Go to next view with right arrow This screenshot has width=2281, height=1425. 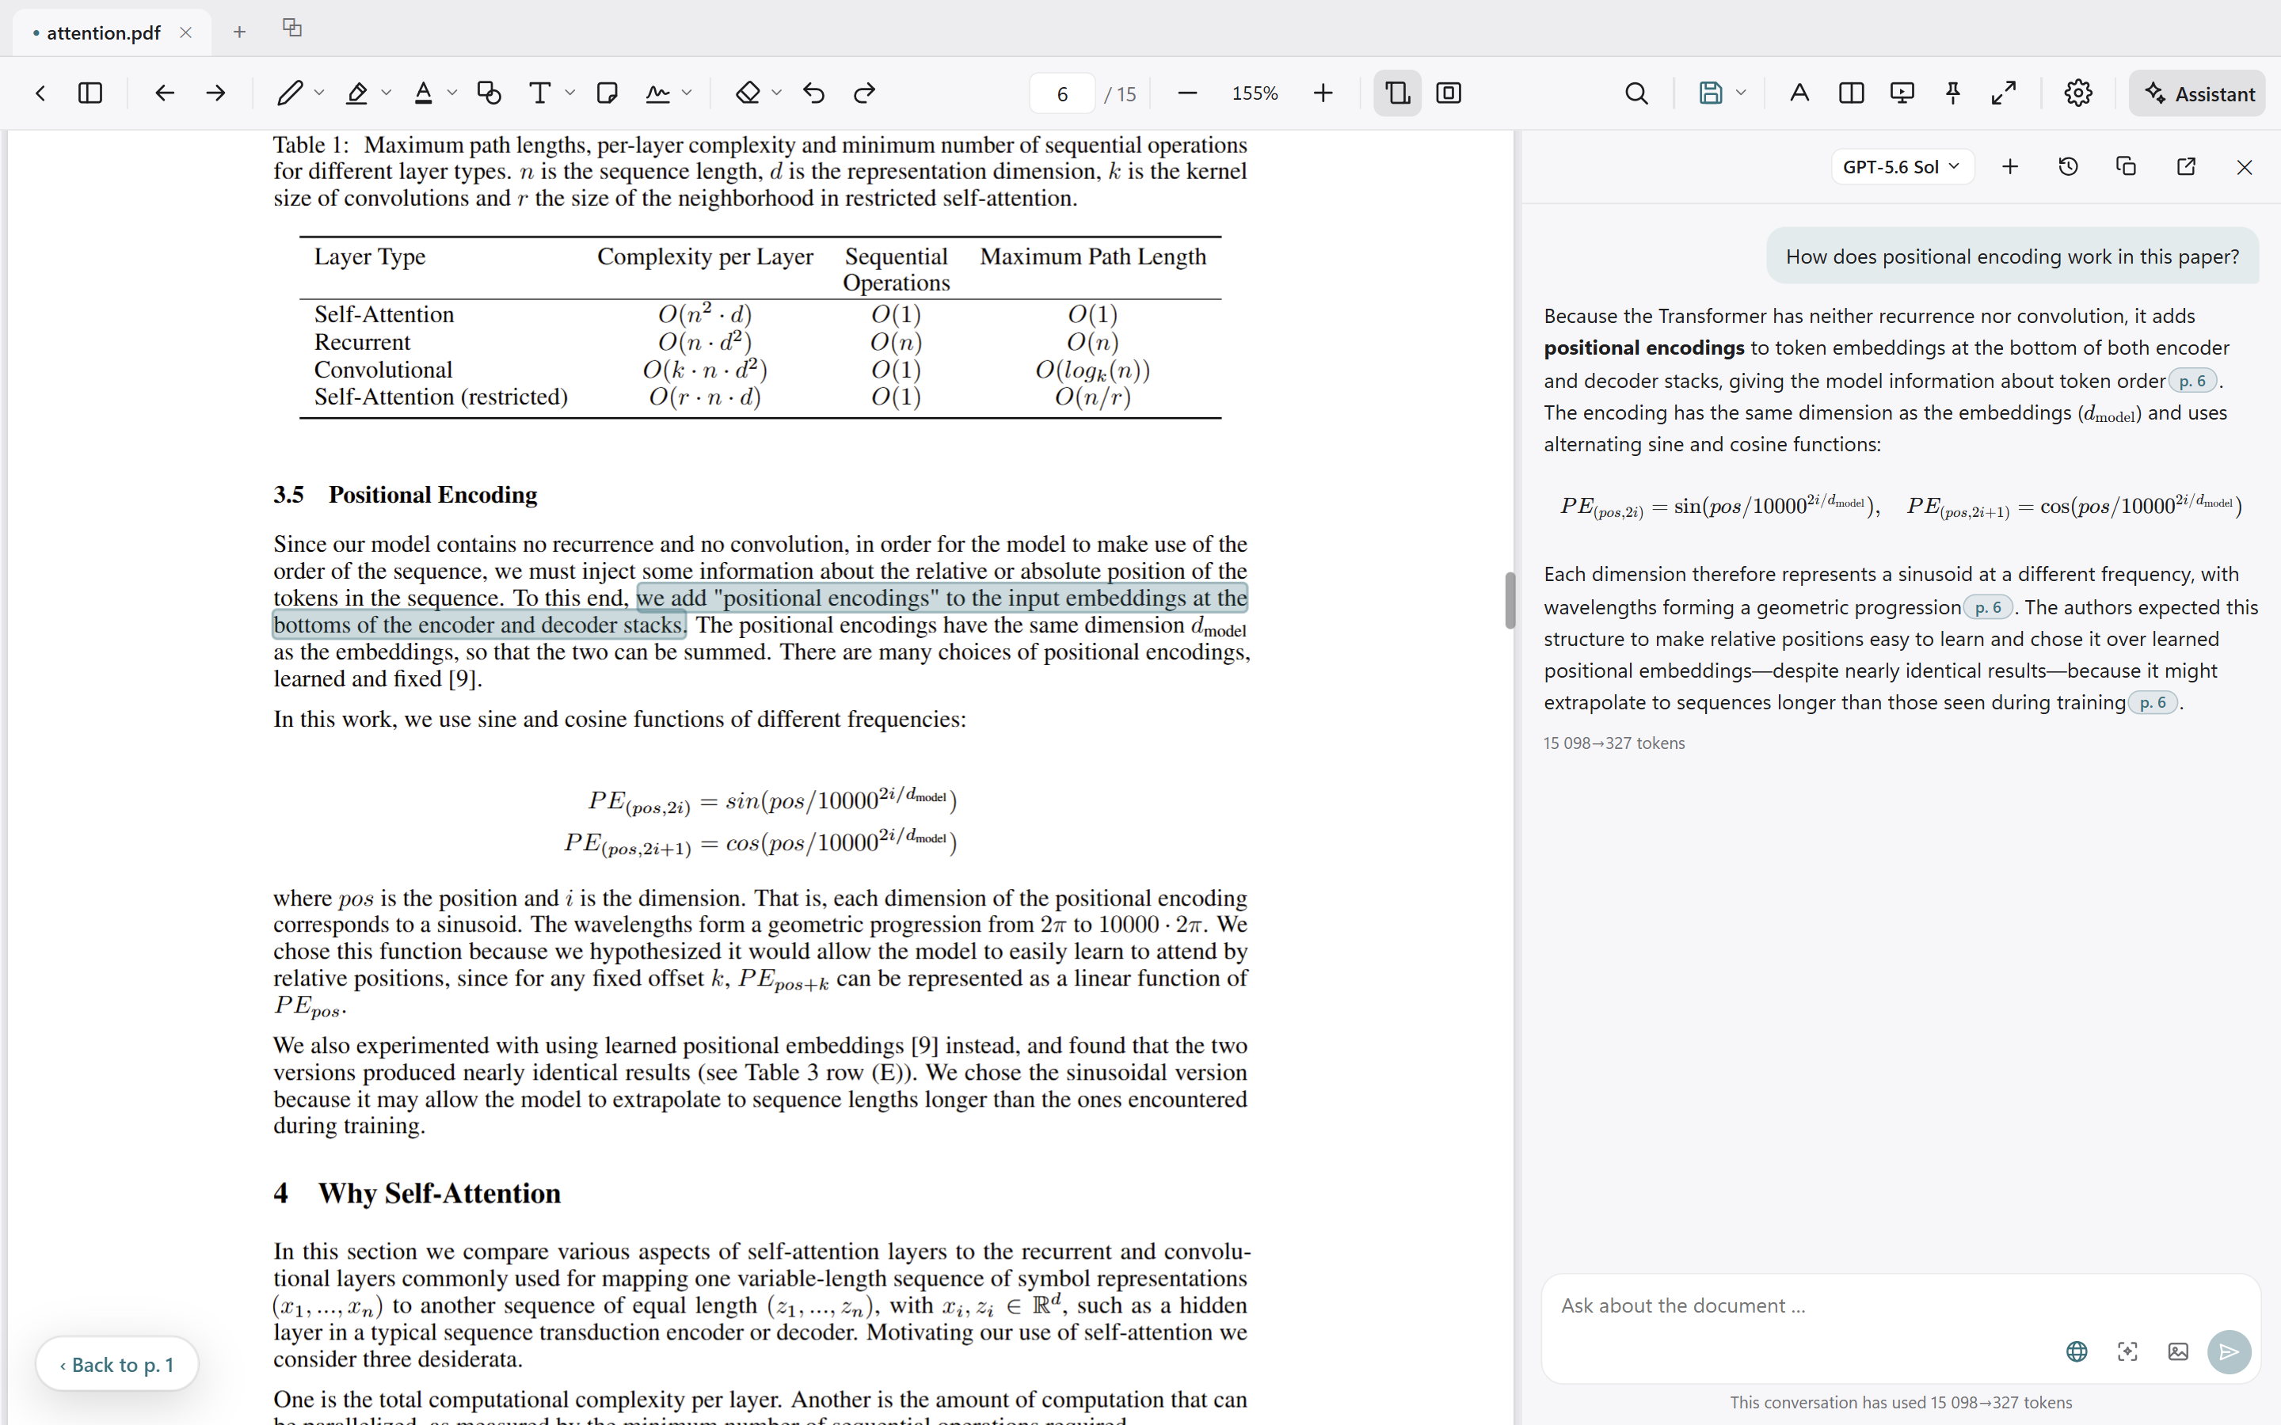[x=216, y=93]
